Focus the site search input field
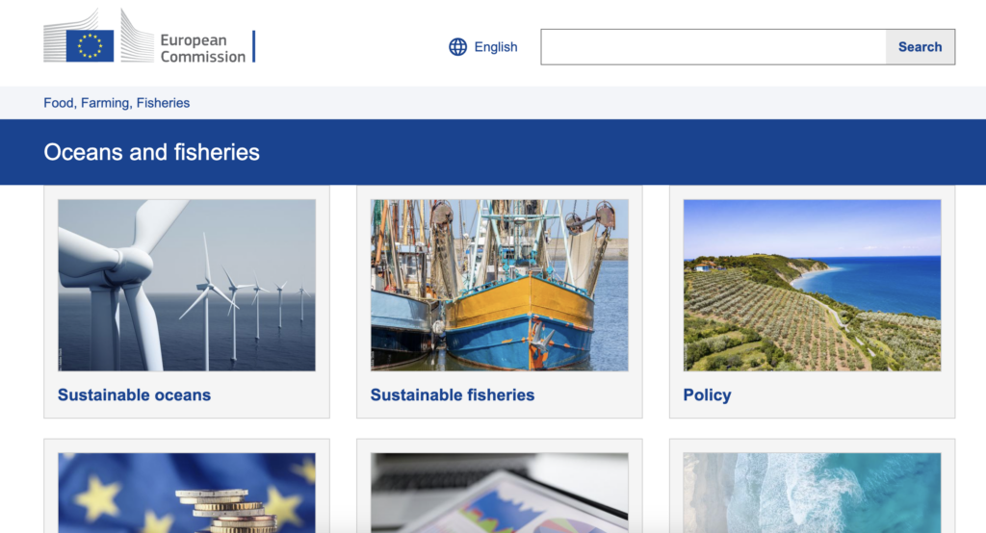 [714, 47]
